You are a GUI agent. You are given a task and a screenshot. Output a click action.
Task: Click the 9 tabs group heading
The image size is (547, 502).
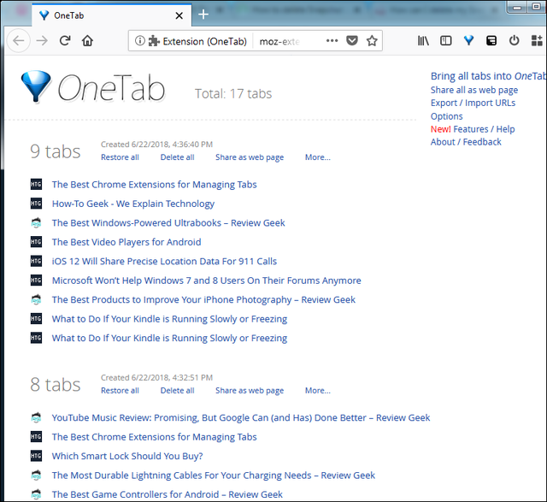(55, 151)
